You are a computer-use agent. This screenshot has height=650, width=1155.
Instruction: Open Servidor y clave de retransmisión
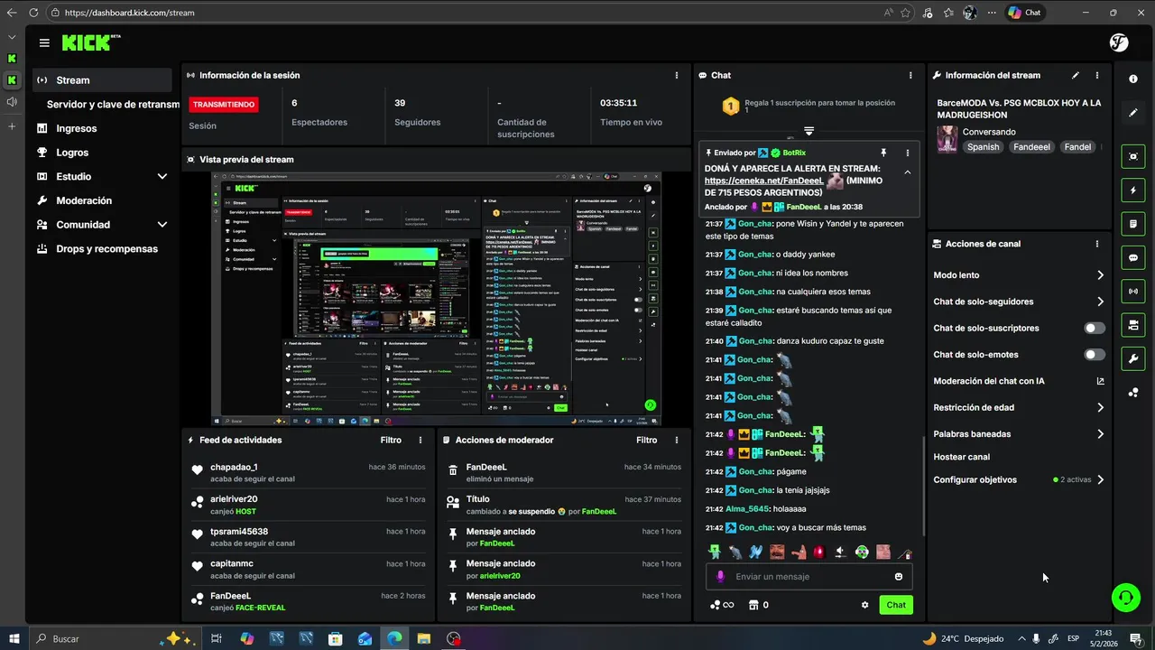pyautogui.click(x=113, y=105)
